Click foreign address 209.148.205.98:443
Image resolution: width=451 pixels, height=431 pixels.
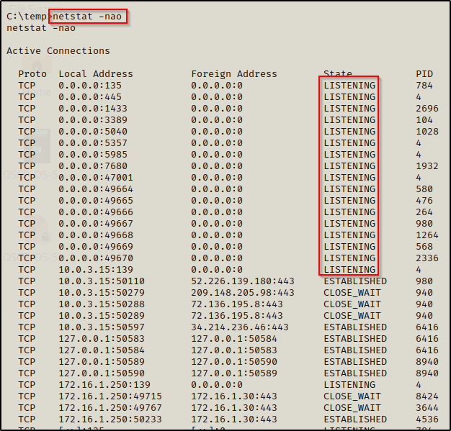tap(243, 293)
